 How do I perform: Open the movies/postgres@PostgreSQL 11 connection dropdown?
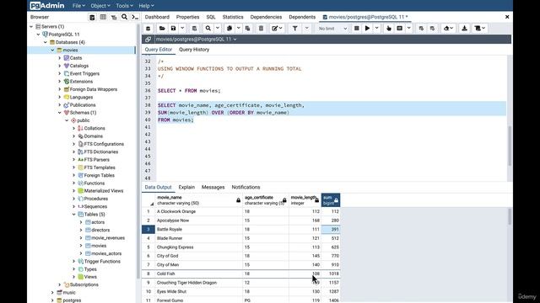point(196,40)
